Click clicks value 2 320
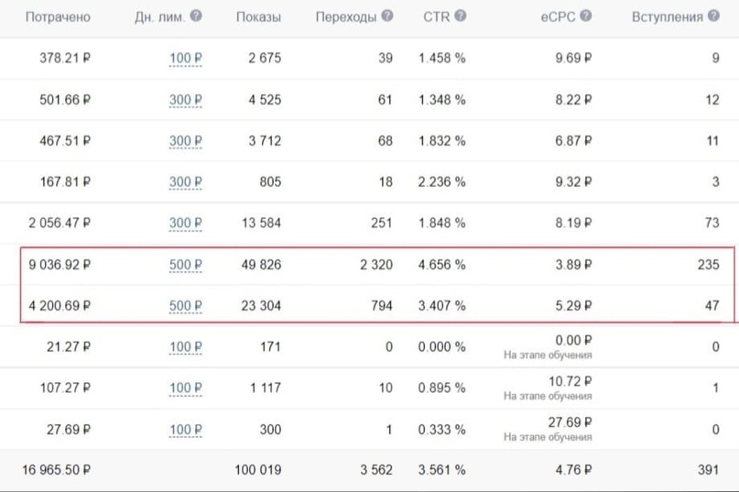This screenshot has width=739, height=492. click(376, 264)
